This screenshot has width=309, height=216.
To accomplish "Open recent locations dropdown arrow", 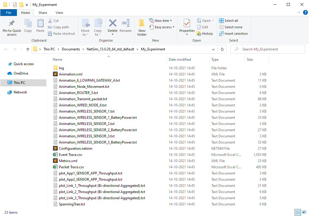I will pos(22,49).
